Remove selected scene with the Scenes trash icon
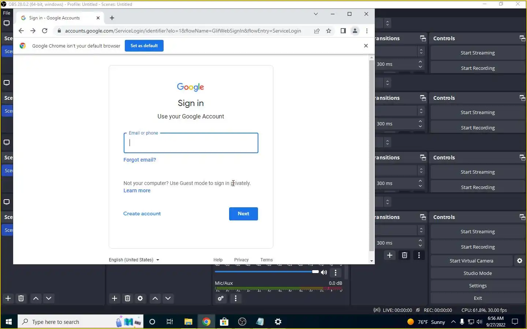 click(21, 298)
